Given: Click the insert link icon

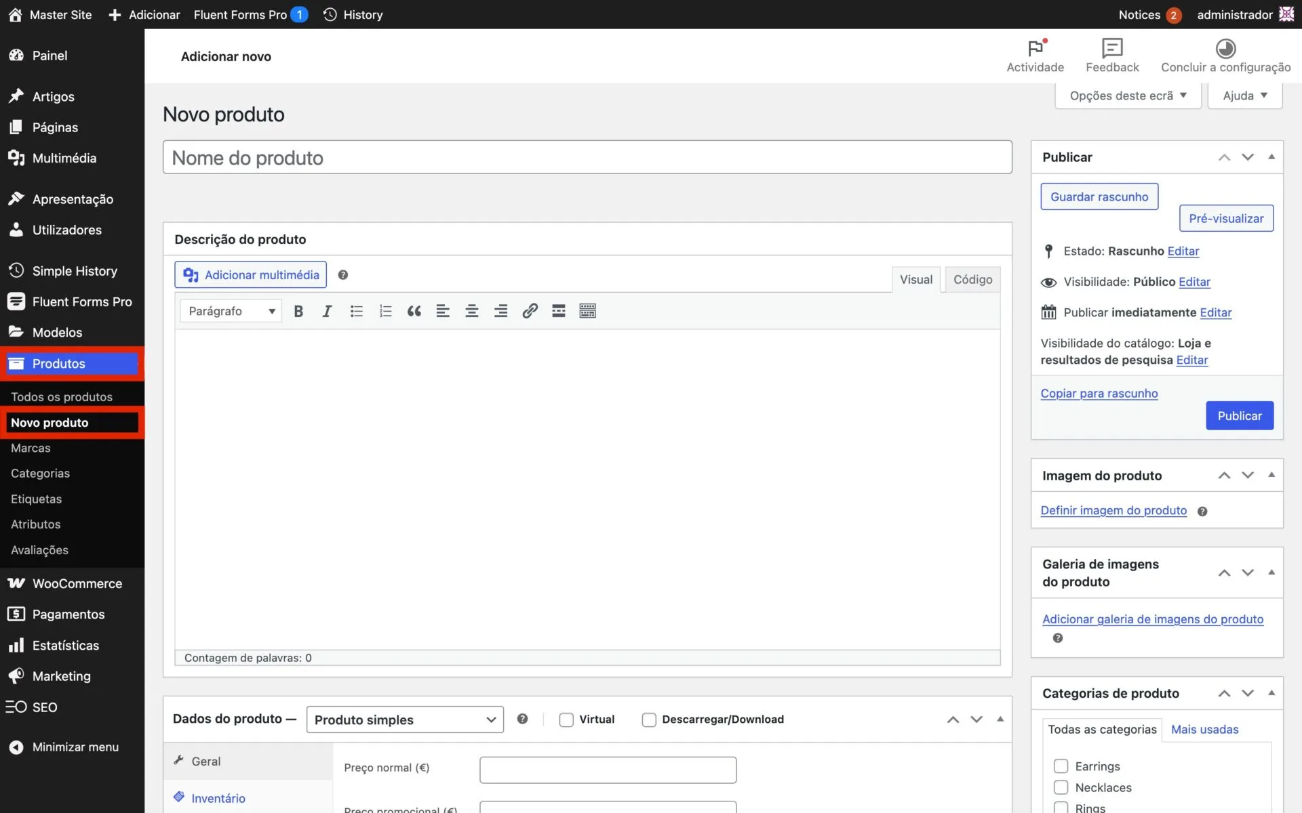Looking at the screenshot, I should [530, 311].
